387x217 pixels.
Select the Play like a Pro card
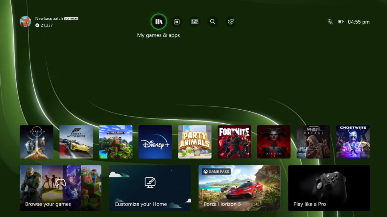329,188
